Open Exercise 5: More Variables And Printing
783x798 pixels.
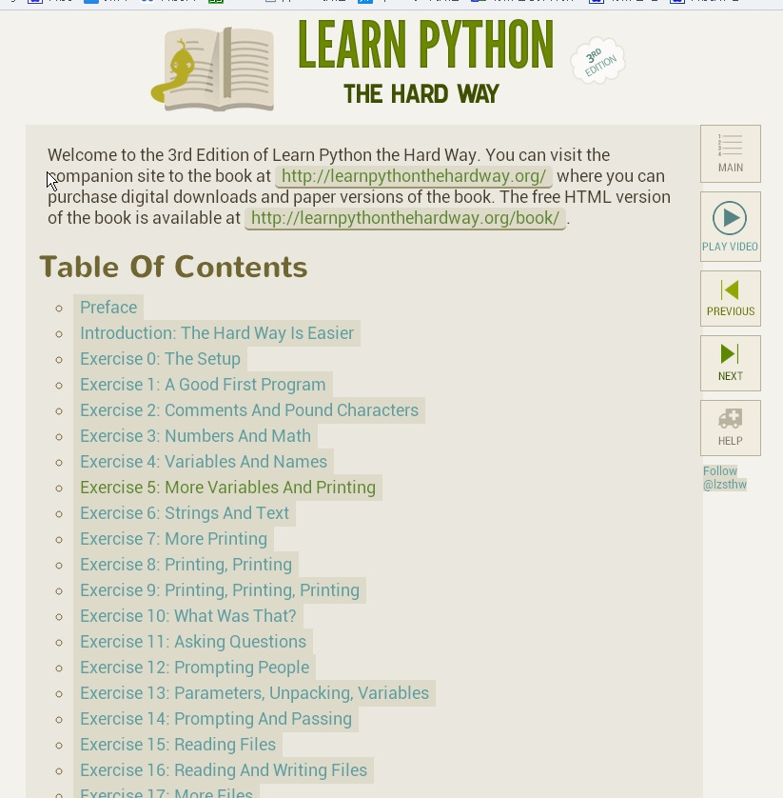227,488
